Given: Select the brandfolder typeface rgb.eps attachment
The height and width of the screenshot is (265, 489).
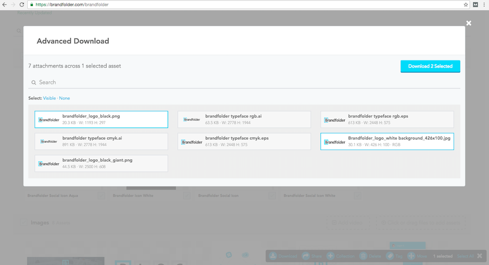Looking at the screenshot, I should pos(387,119).
